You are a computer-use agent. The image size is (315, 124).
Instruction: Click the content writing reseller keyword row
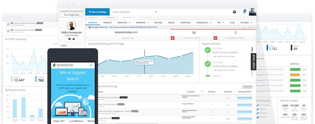(175, 105)
